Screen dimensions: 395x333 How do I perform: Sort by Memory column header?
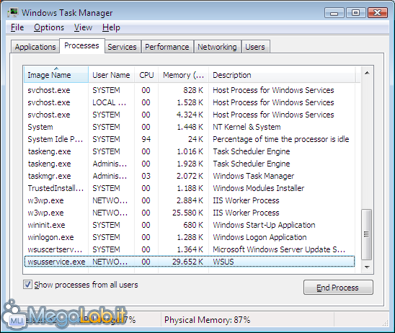click(183, 75)
